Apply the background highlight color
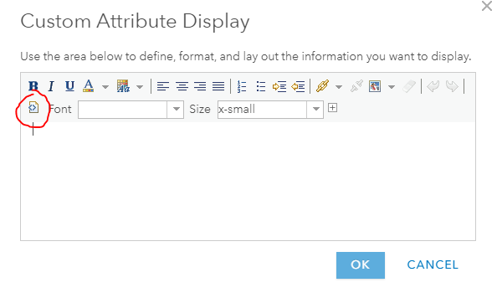 point(123,86)
